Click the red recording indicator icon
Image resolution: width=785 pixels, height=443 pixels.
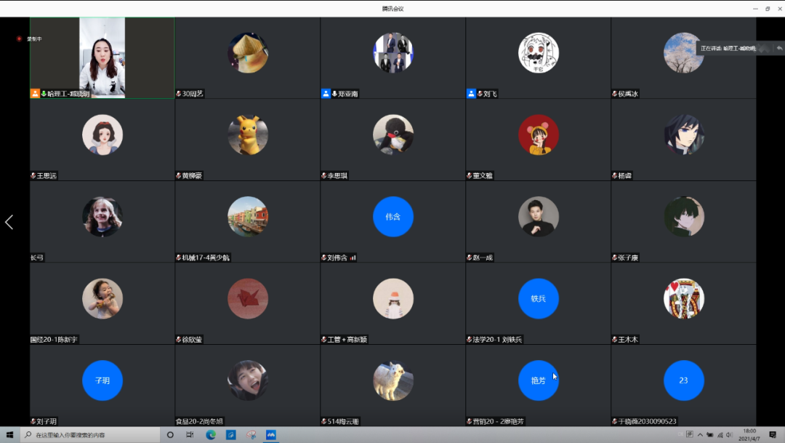[20, 39]
